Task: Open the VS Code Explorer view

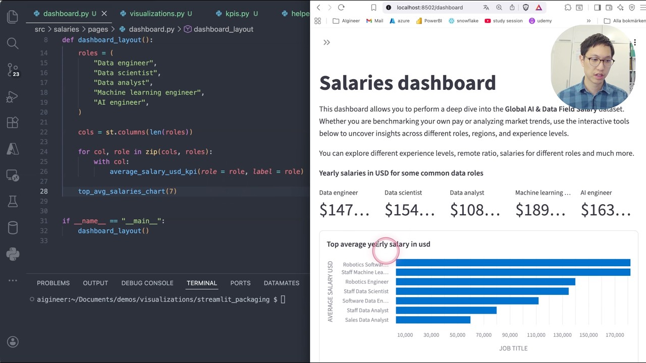Action: [x=13, y=17]
